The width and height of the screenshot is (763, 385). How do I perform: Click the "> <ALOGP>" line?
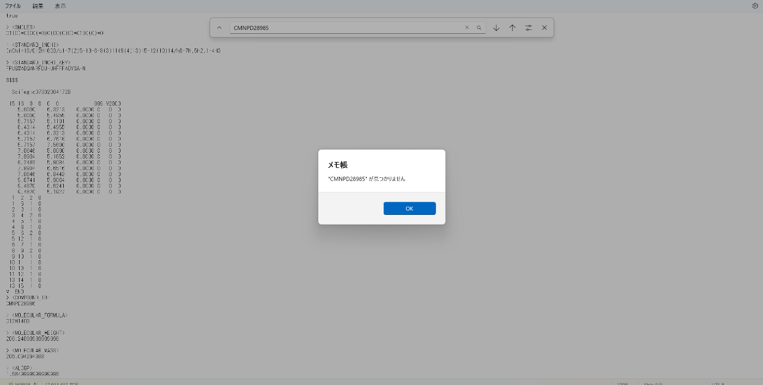[20, 368]
